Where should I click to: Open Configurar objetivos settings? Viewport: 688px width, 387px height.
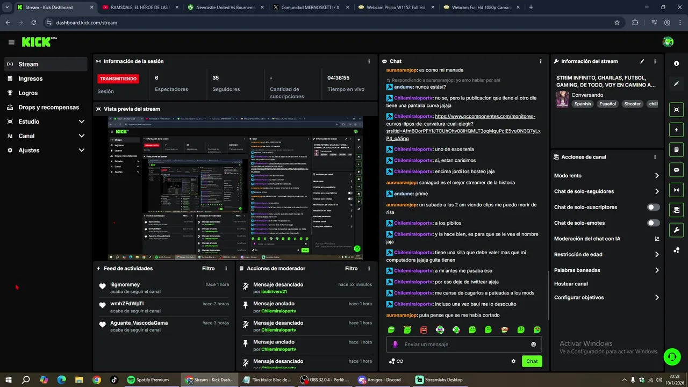[606, 298]
